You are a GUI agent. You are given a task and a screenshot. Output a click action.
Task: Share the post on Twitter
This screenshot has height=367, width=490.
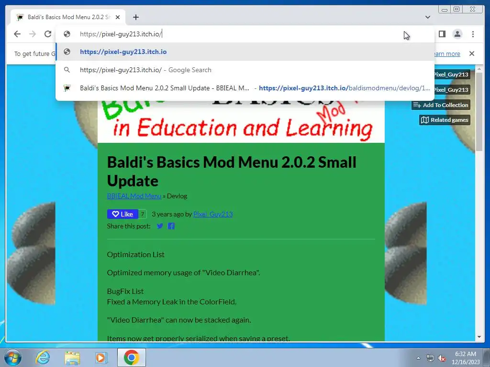(160, 226)
